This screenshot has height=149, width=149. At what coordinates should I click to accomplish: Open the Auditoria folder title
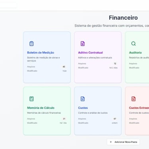135,52
